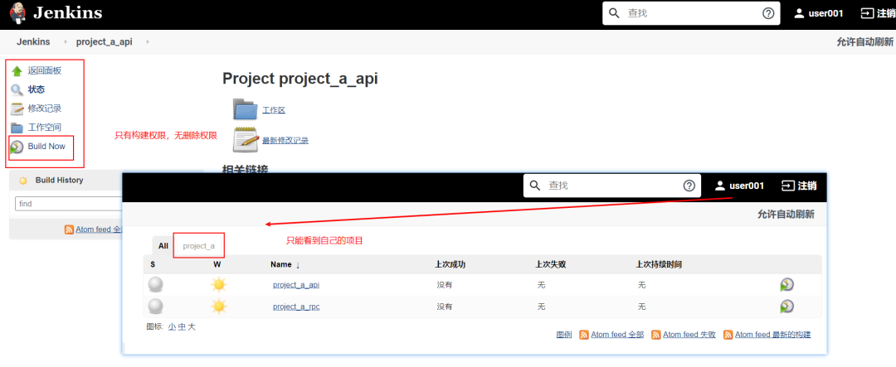The width and height of the screenshot is (896, 367).
Task: Open Atom feed 失败 link
Action: (x=689, y=335)
